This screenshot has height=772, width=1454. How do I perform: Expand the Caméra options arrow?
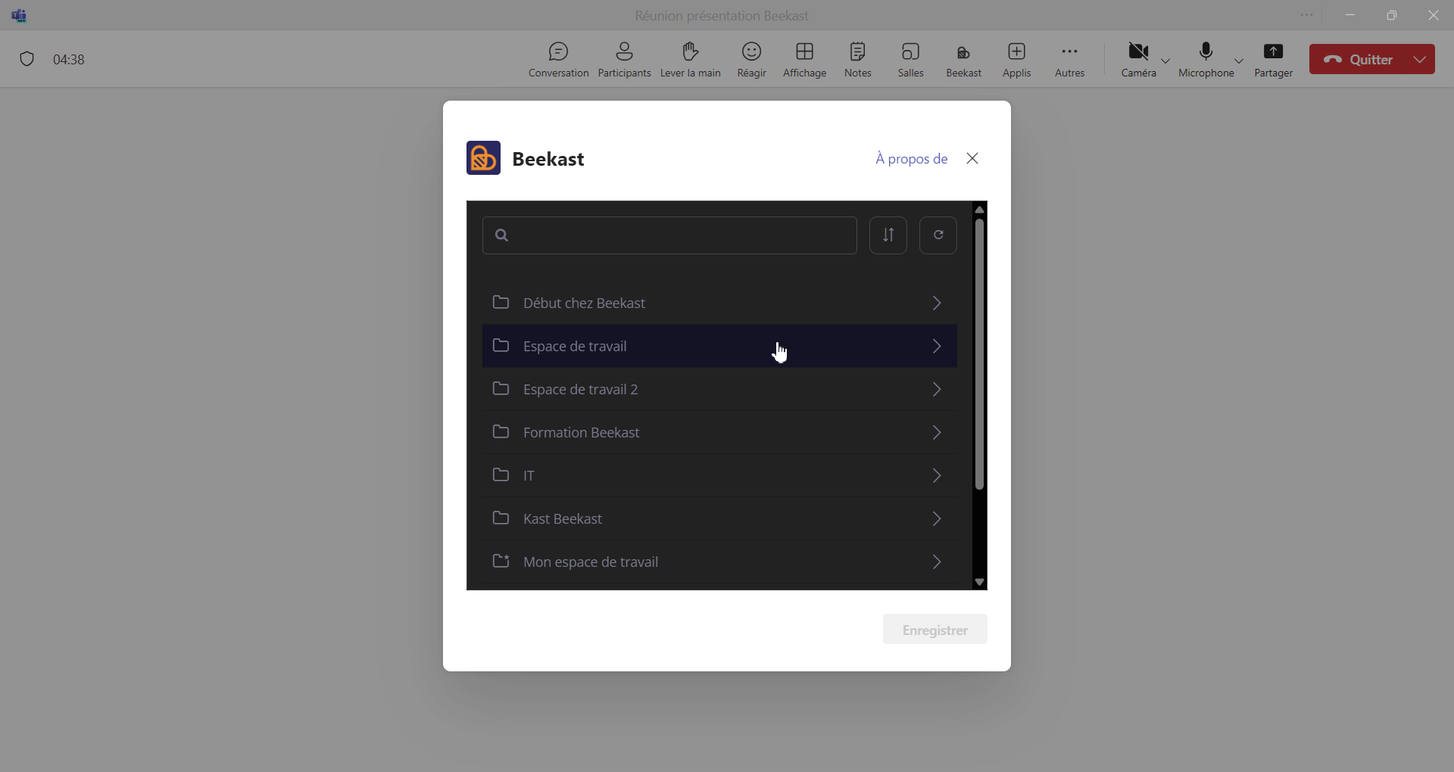pos(1166,61)
